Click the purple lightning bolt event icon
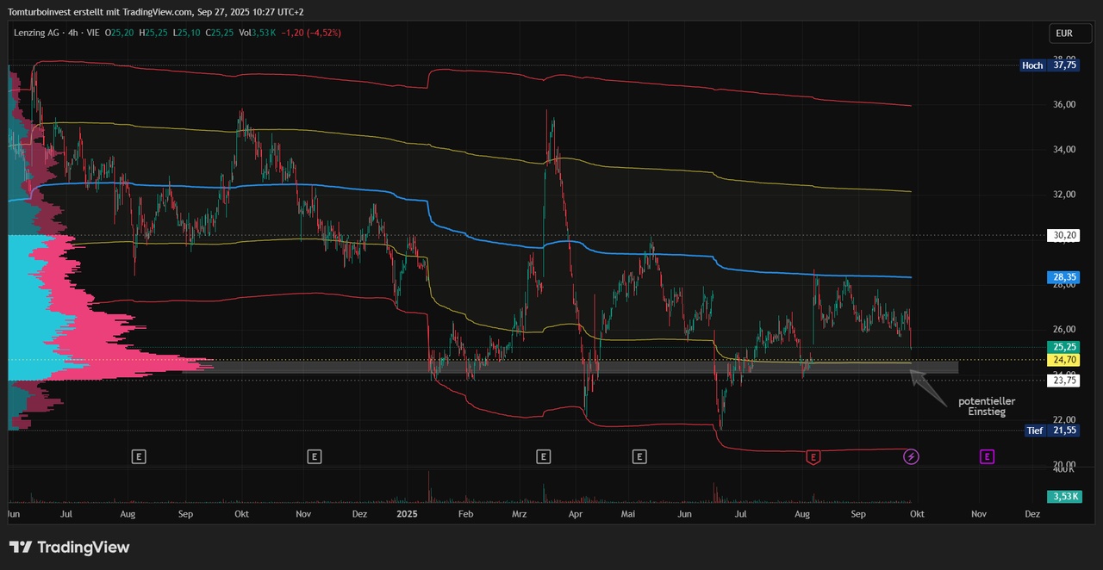 [x=911, y=456]
